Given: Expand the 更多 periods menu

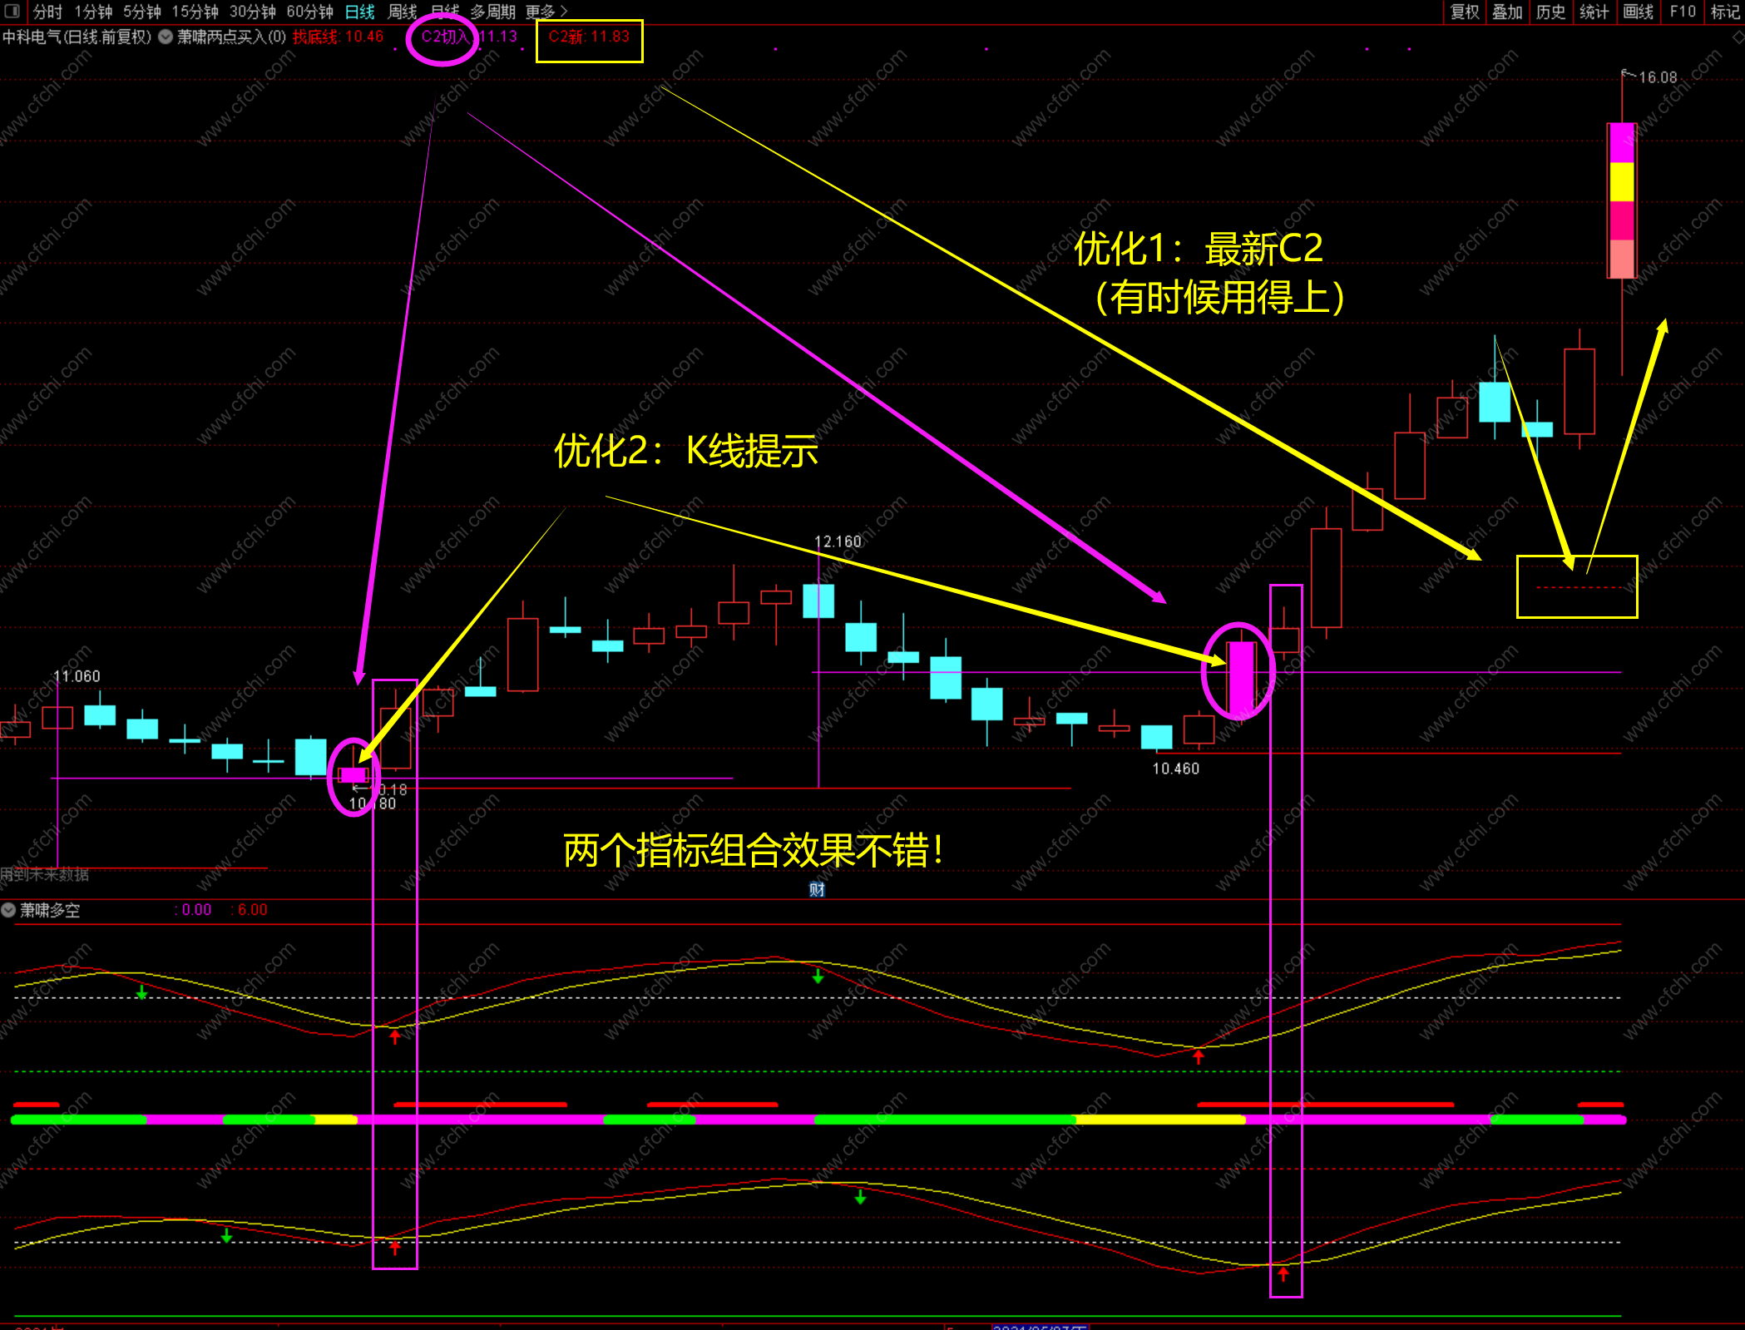Looking at the screenshot, I should [x=546, y=12].
